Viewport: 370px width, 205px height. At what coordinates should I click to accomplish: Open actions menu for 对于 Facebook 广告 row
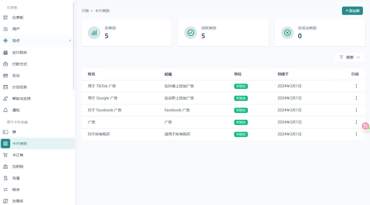tap(356, 110)
